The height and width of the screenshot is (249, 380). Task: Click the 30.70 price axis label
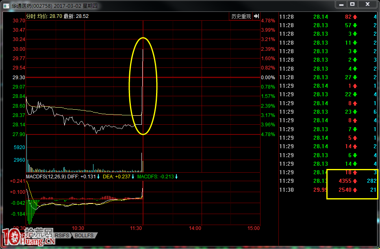pyautogui.click(x=19, y=21)
